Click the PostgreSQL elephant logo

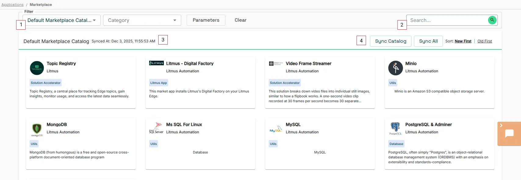pos(396,128)
